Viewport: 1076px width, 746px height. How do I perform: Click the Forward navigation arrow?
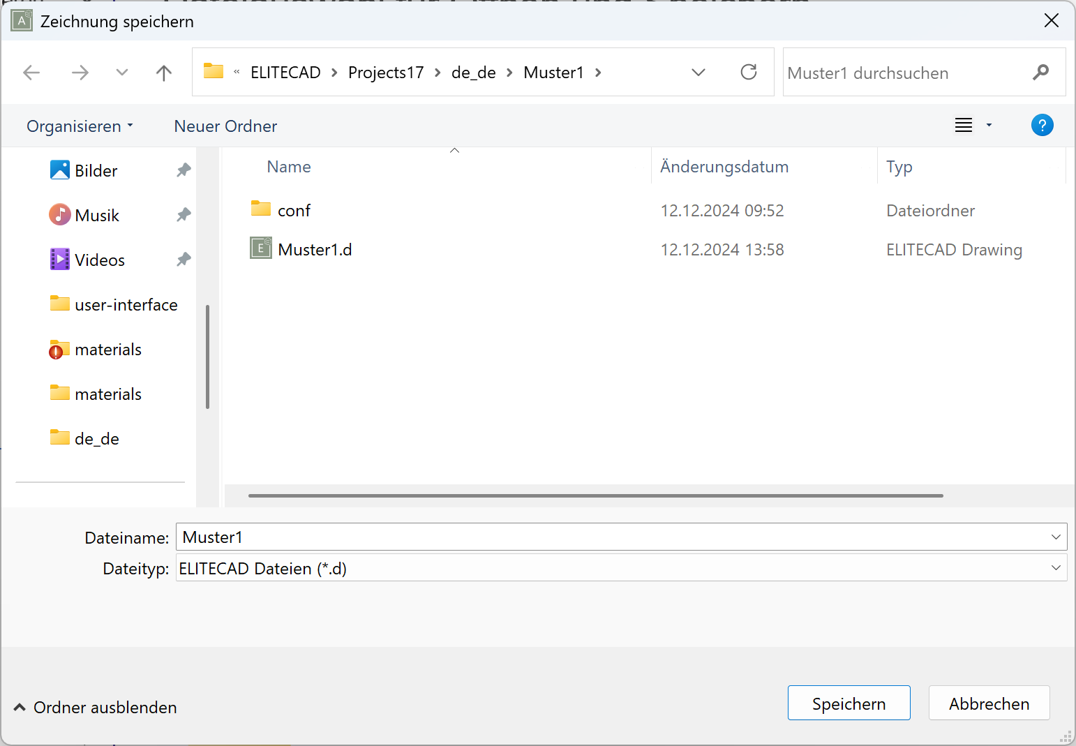pyautogui.click(x=80, y=73)
